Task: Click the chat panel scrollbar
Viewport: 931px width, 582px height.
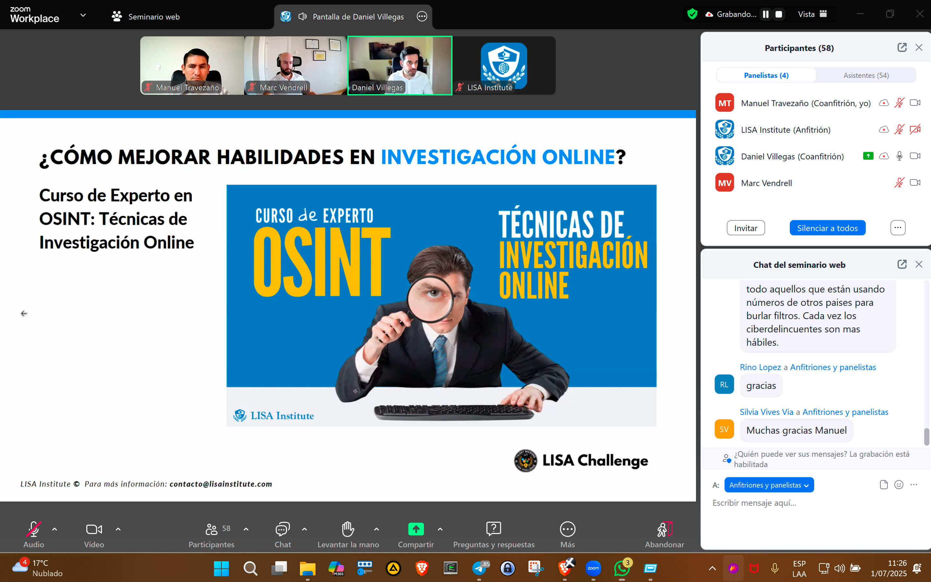Action: (x=926, y=437)
